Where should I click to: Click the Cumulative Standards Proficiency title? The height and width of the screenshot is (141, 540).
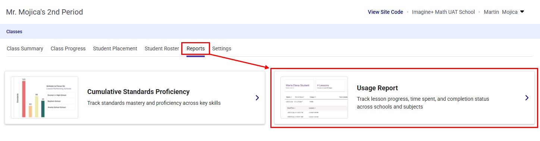click(x=138, y=92)
